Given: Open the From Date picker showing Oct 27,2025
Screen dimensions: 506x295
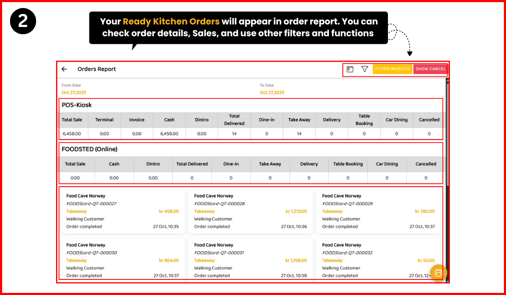Looking at the screenshot, I should click(75, 92).
